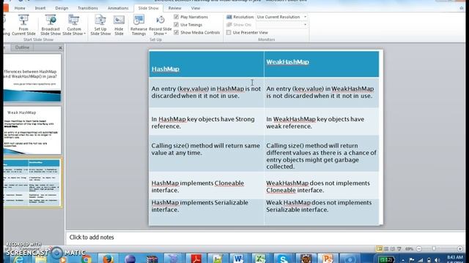
Task: Close the slides/outline pane
Action: point(60,47)
